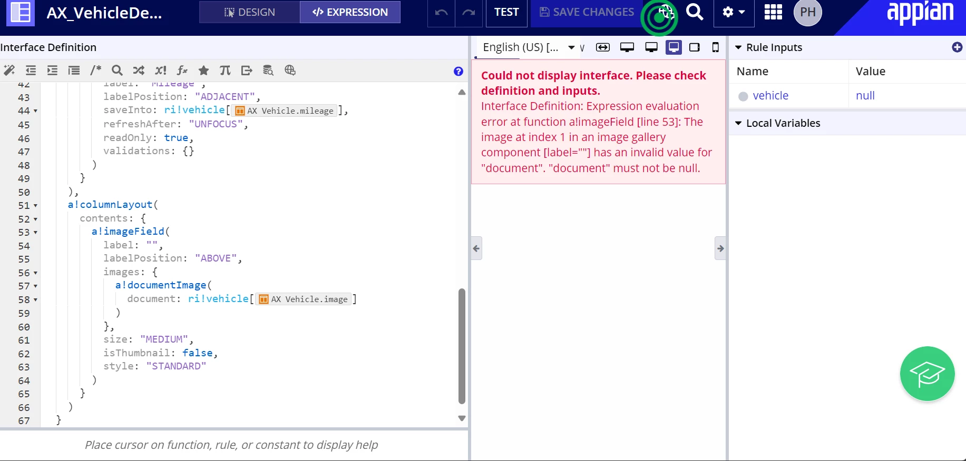This screenshot has width=966, height=461.
Task: Click a!imageField function on line 53
Action: tap(128, 231)
